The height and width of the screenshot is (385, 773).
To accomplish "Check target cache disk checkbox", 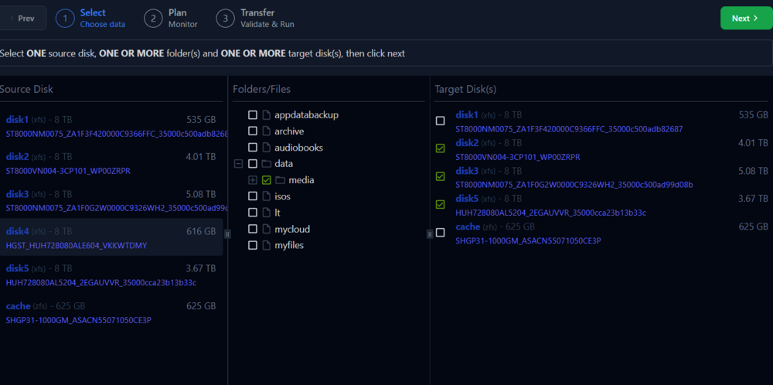I will point(441,232).
